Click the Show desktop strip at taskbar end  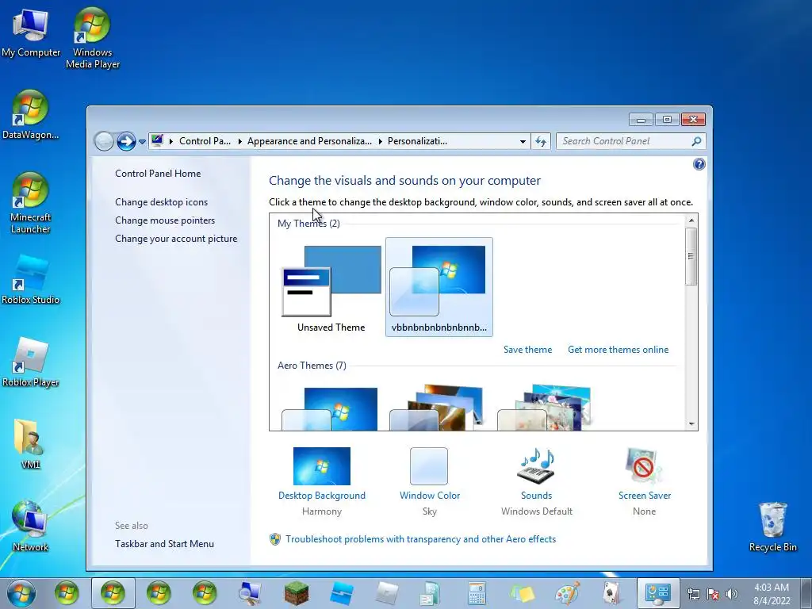[x=806, y=593]
